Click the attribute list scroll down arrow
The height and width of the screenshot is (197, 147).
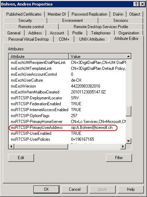point(128,141)
